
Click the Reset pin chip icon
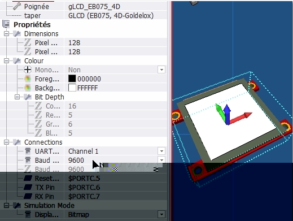pos(28,178)
